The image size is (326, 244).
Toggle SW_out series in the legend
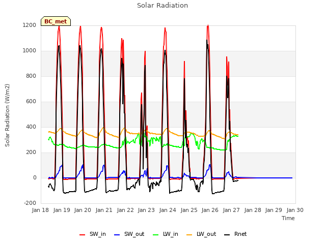click(129, 234)
